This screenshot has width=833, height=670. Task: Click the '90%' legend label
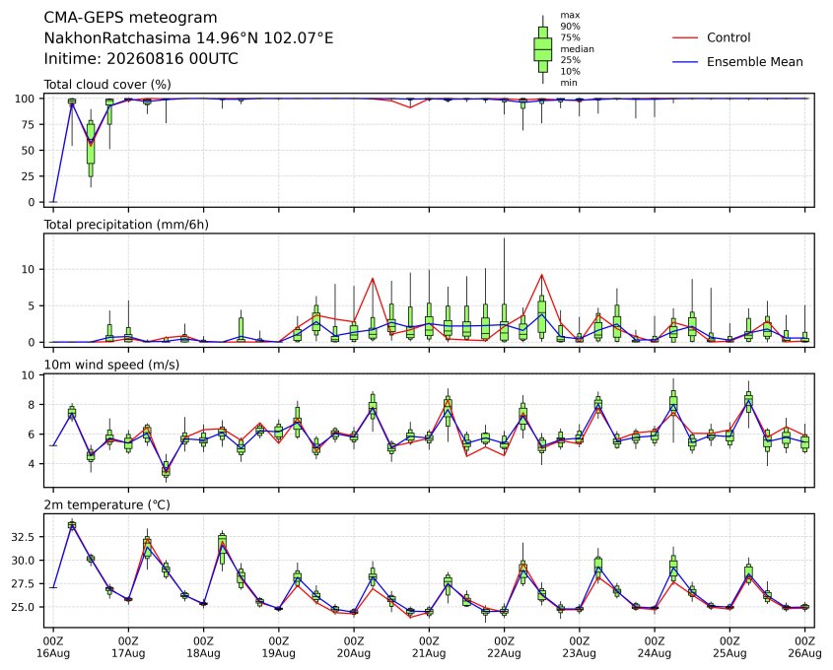click(x=570, y=27)
